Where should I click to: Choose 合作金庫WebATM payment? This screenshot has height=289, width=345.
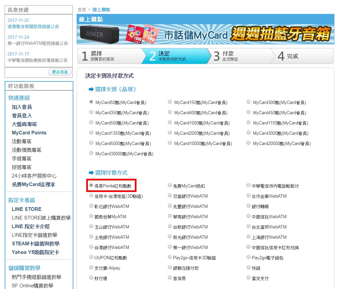coord(249,196)
